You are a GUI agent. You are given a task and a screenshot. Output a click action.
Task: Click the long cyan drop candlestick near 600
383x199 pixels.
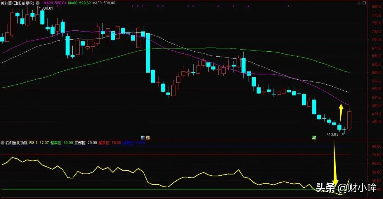(x=148, y=53)
